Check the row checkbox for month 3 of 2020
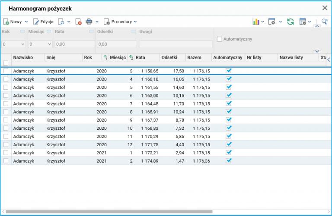Screen dimensions: 332x216 click(6, 71)
